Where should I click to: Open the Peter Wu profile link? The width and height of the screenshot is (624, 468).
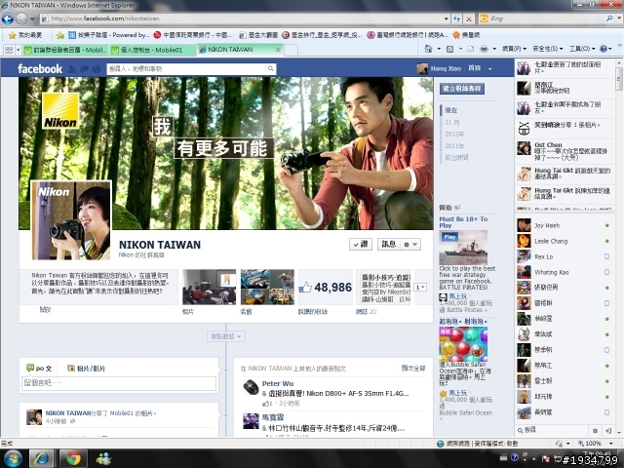[278, 383]
